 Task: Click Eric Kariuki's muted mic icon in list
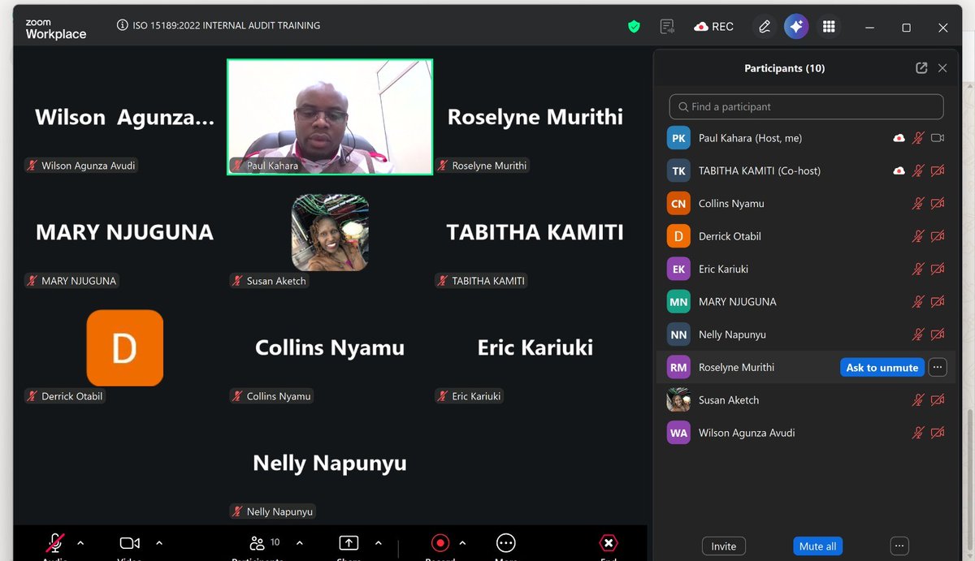point(918,269)
